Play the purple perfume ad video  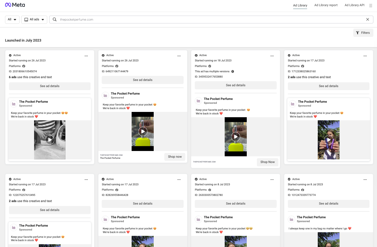pyautogui.click(x=328, y=140)
